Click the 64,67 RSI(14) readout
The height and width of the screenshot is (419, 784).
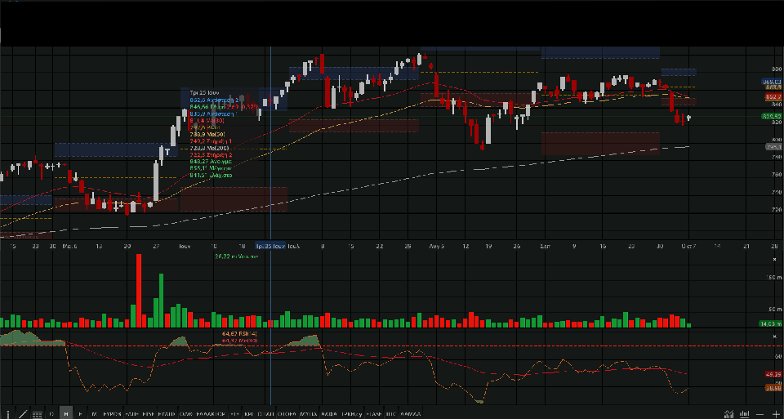240,333
